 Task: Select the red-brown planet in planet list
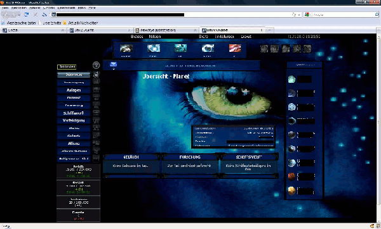[291, 176]
